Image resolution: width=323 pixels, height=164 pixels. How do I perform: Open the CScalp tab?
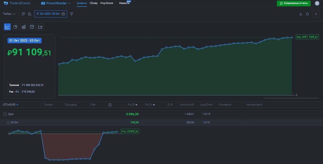[94, 3]
